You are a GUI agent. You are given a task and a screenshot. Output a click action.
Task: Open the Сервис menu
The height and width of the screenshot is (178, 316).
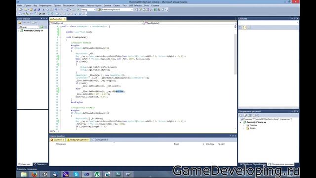[x=117, y=5]
